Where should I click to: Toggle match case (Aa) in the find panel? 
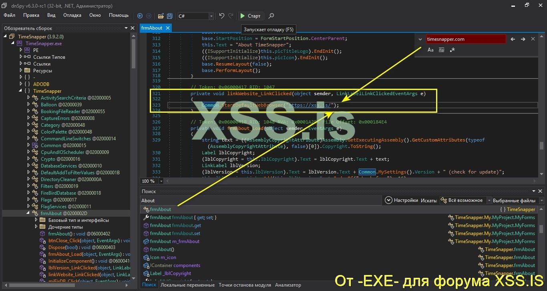pos(430,50)
